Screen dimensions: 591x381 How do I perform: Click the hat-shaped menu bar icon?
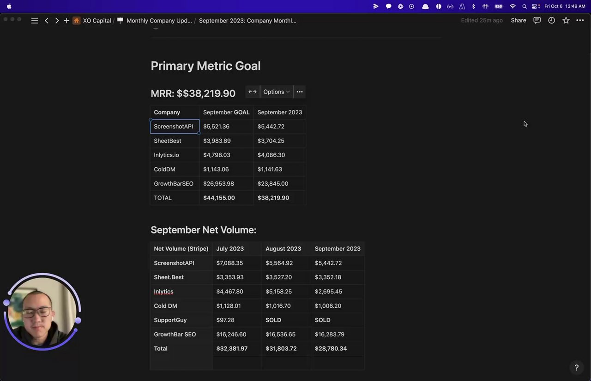[x=425, y=6]
